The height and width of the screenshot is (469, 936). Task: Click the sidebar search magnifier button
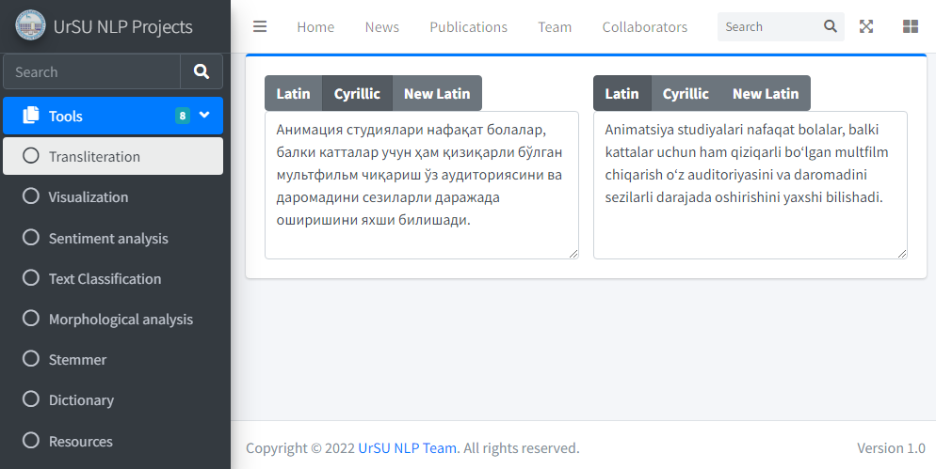pyautogui.click(x=202, y=71)
